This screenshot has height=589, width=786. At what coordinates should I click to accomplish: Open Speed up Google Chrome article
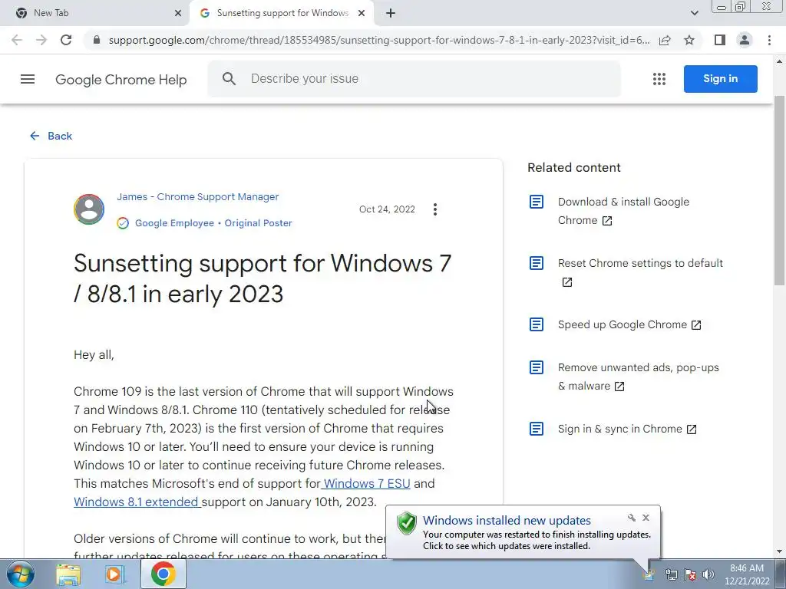[x=629, y=324]
